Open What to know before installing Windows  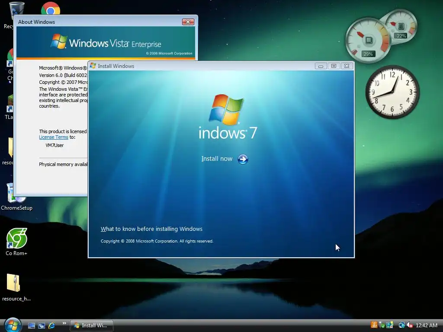click(151, 229)
